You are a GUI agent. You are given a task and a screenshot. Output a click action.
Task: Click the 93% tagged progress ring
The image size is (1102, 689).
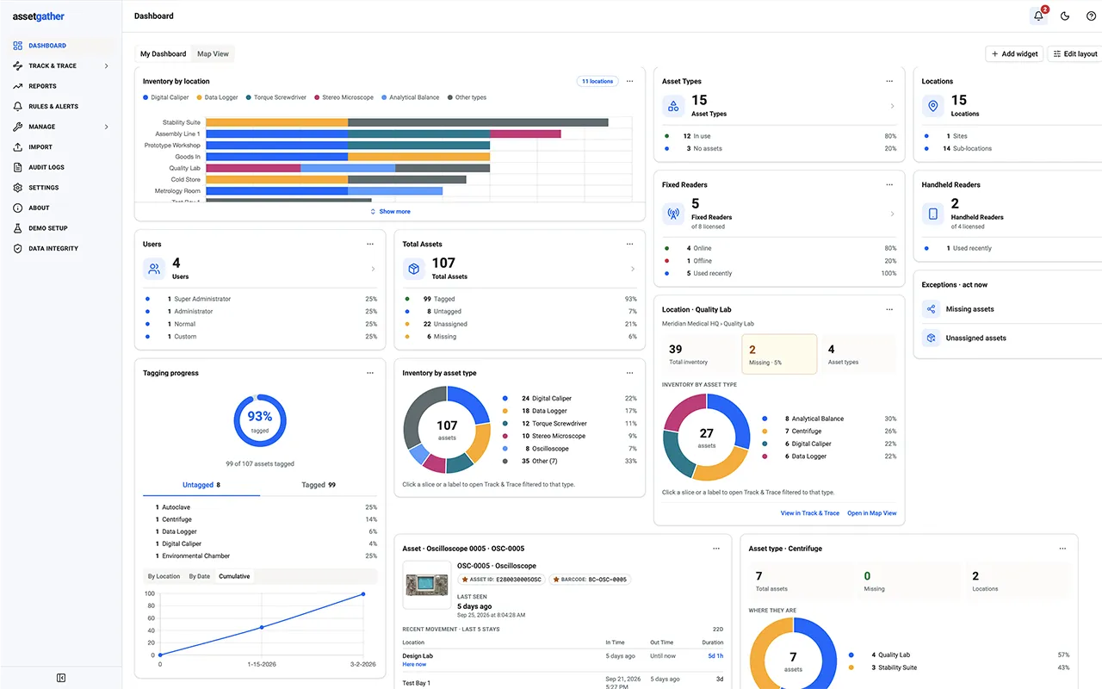click(260, 420)
